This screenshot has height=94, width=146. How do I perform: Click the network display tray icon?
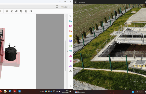click(x=54, y=91)
